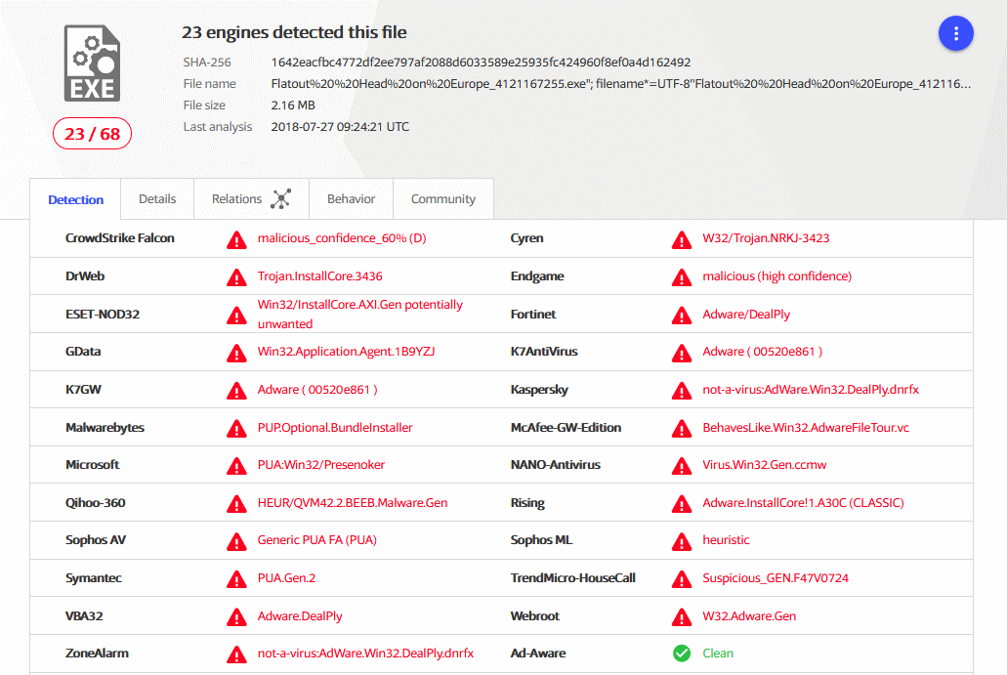Click the warning icon in the Endgame row
The image size is (1007, 675).
pos(682,278)
